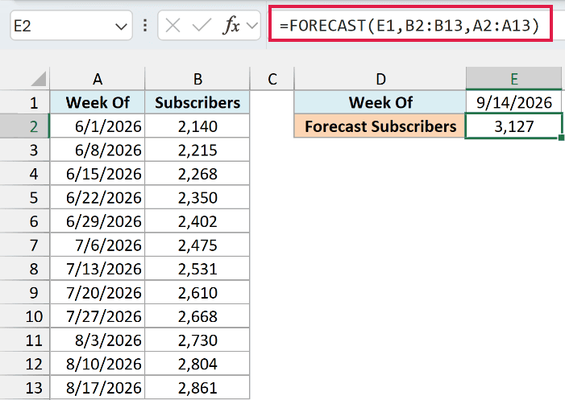Click inside the FORECAST formula text
565x400 pixels.
click(409, 26)
